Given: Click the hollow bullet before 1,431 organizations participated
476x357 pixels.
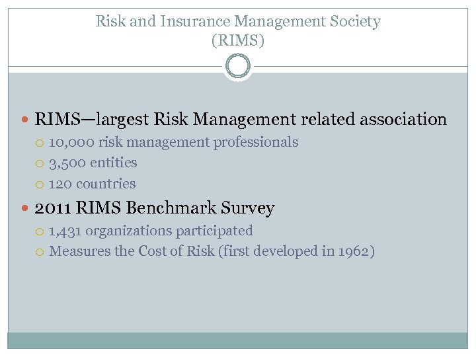Looking at the screenshot, I should point(42,231).
